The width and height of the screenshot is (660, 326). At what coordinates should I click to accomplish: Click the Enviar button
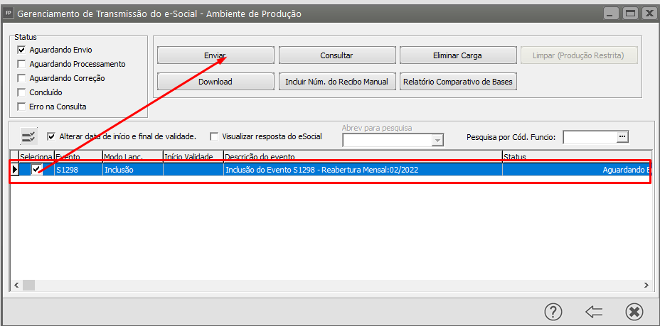(x=215, y=55)
